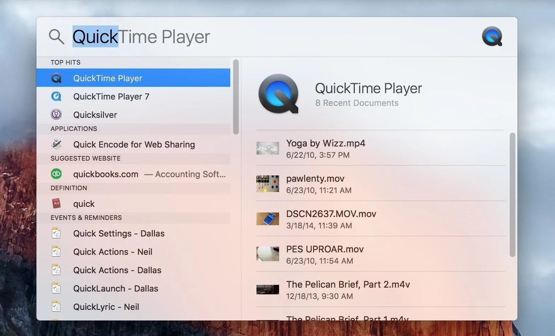Click the reminder icon for QuickLaunch - Dallas
This screenshot has width=555, height=336.
point(56,288)
